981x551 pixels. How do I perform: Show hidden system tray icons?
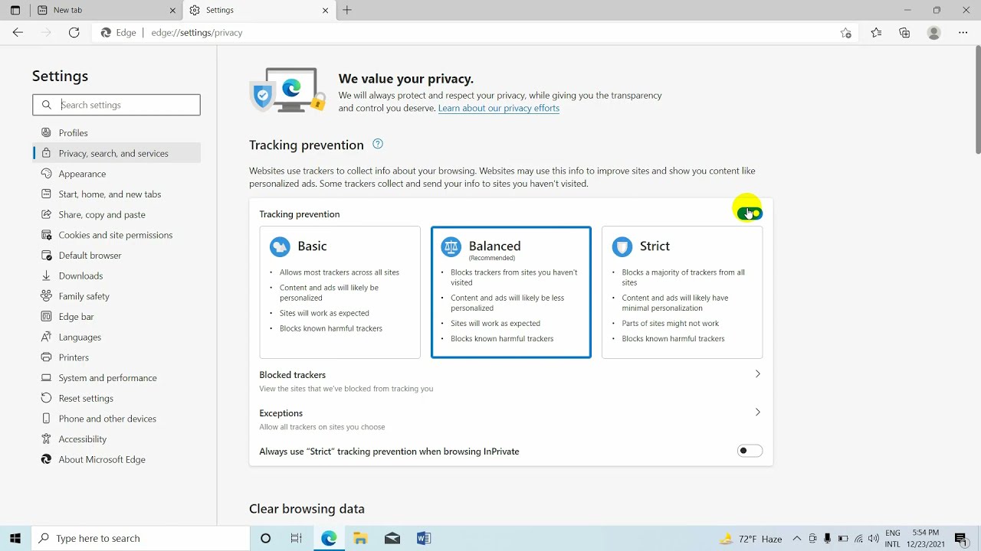click(797, 539)
